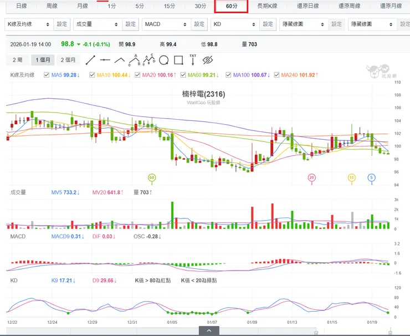Uncheck the MA60 moving average checkbox

point(183,75)
